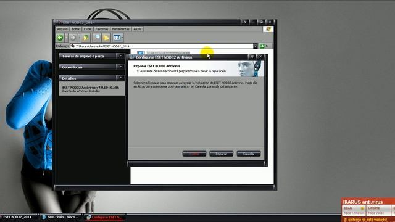This screenshot has width=395, height=222.
Task: Open the Ajuda menu
Action: point(137,29)
